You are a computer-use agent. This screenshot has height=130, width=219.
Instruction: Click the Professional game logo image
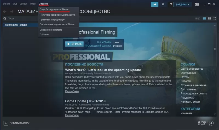(82, 57)
